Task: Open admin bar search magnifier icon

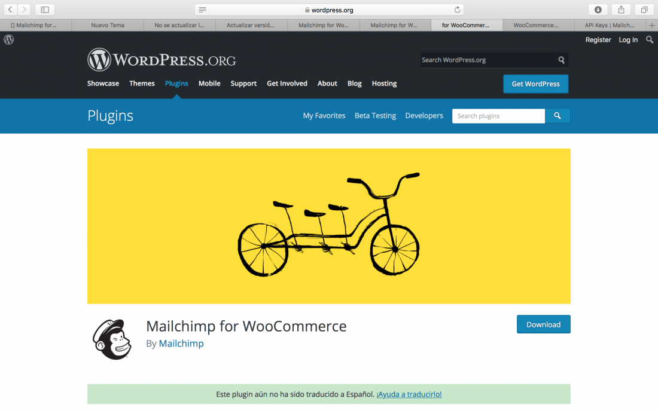Action: [650, 40]
